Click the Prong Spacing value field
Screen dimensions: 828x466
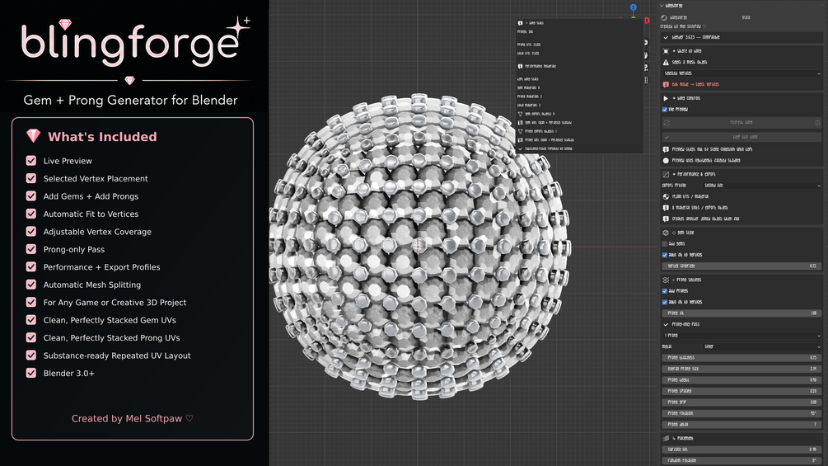point(742,391)
